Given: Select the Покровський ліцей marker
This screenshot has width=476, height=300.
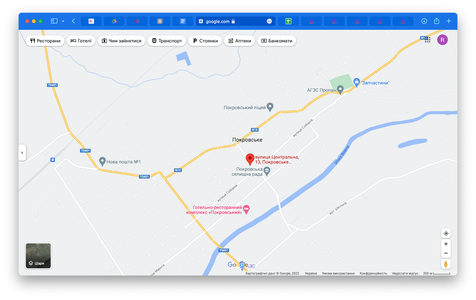Looking at the screenshot, I should [x=270, y=107].
